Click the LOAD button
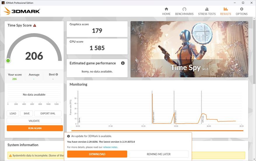Viewport: 256px width, 161px height. [x=13, y=113]
